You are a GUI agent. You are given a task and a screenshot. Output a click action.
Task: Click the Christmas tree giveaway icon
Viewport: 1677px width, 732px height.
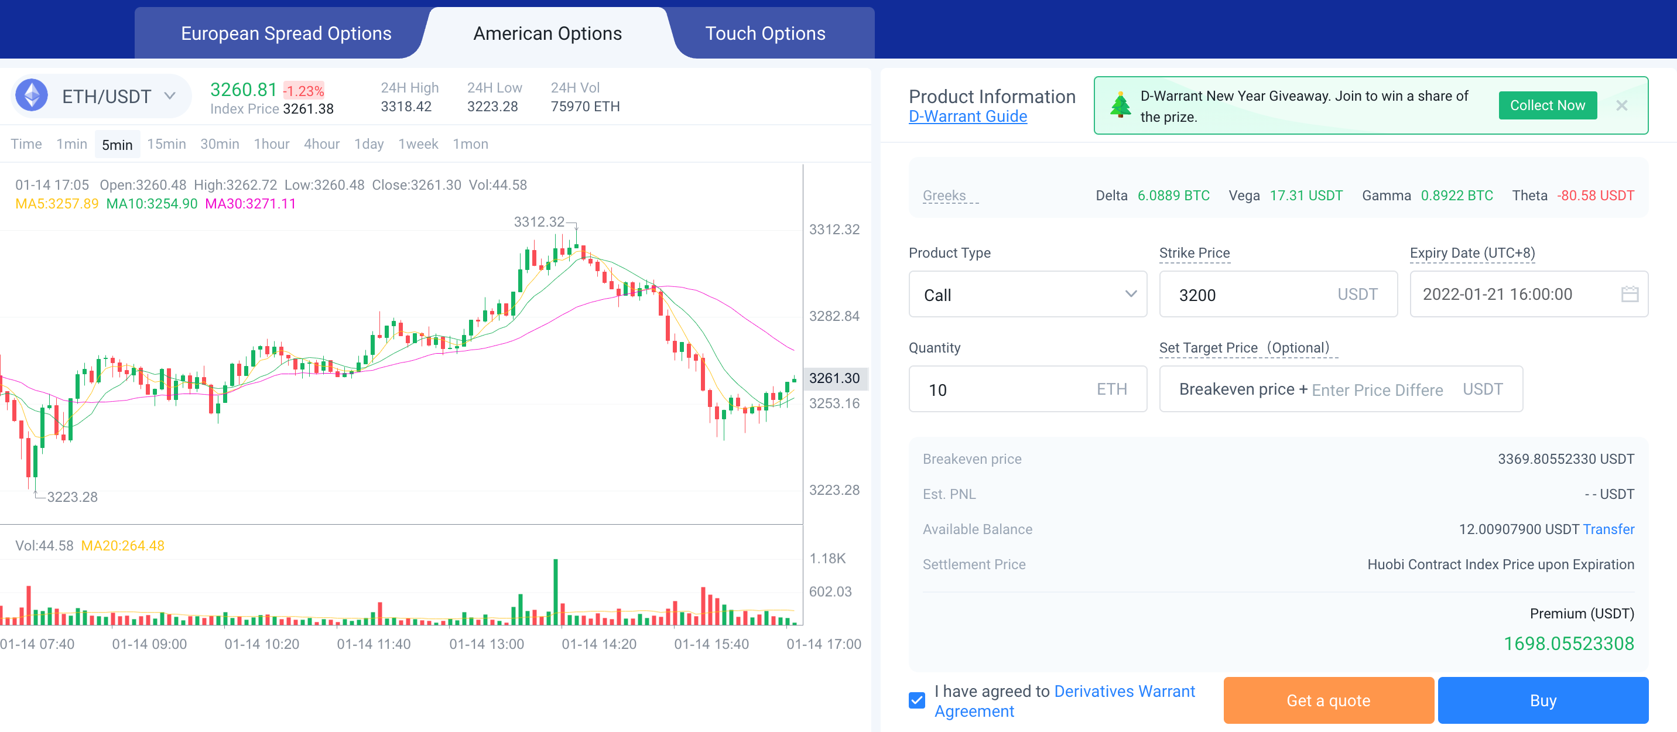tap(1120, 105)
